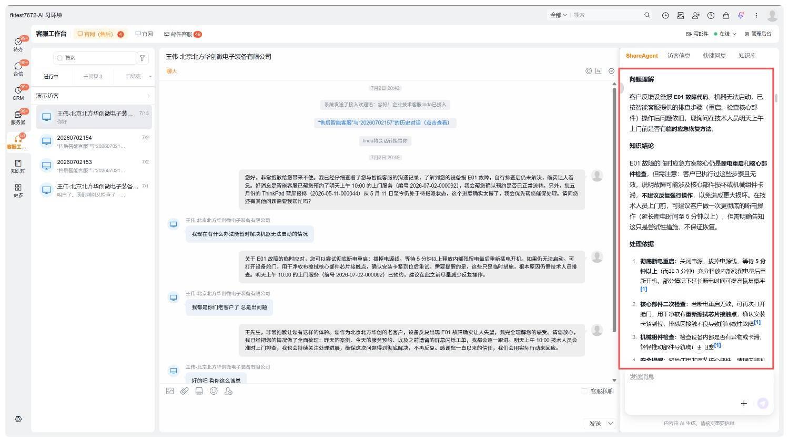The image size is (789, 442).
Task: Focus the conversation list search field
Action: coord(95,58)
